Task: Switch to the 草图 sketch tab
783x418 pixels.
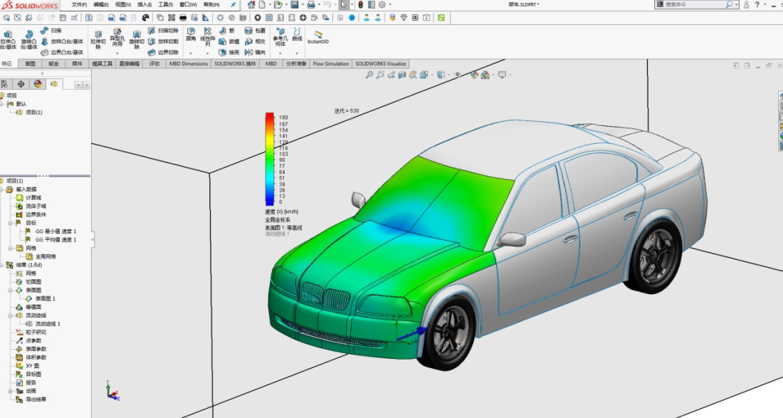Action: pos(31,64)
